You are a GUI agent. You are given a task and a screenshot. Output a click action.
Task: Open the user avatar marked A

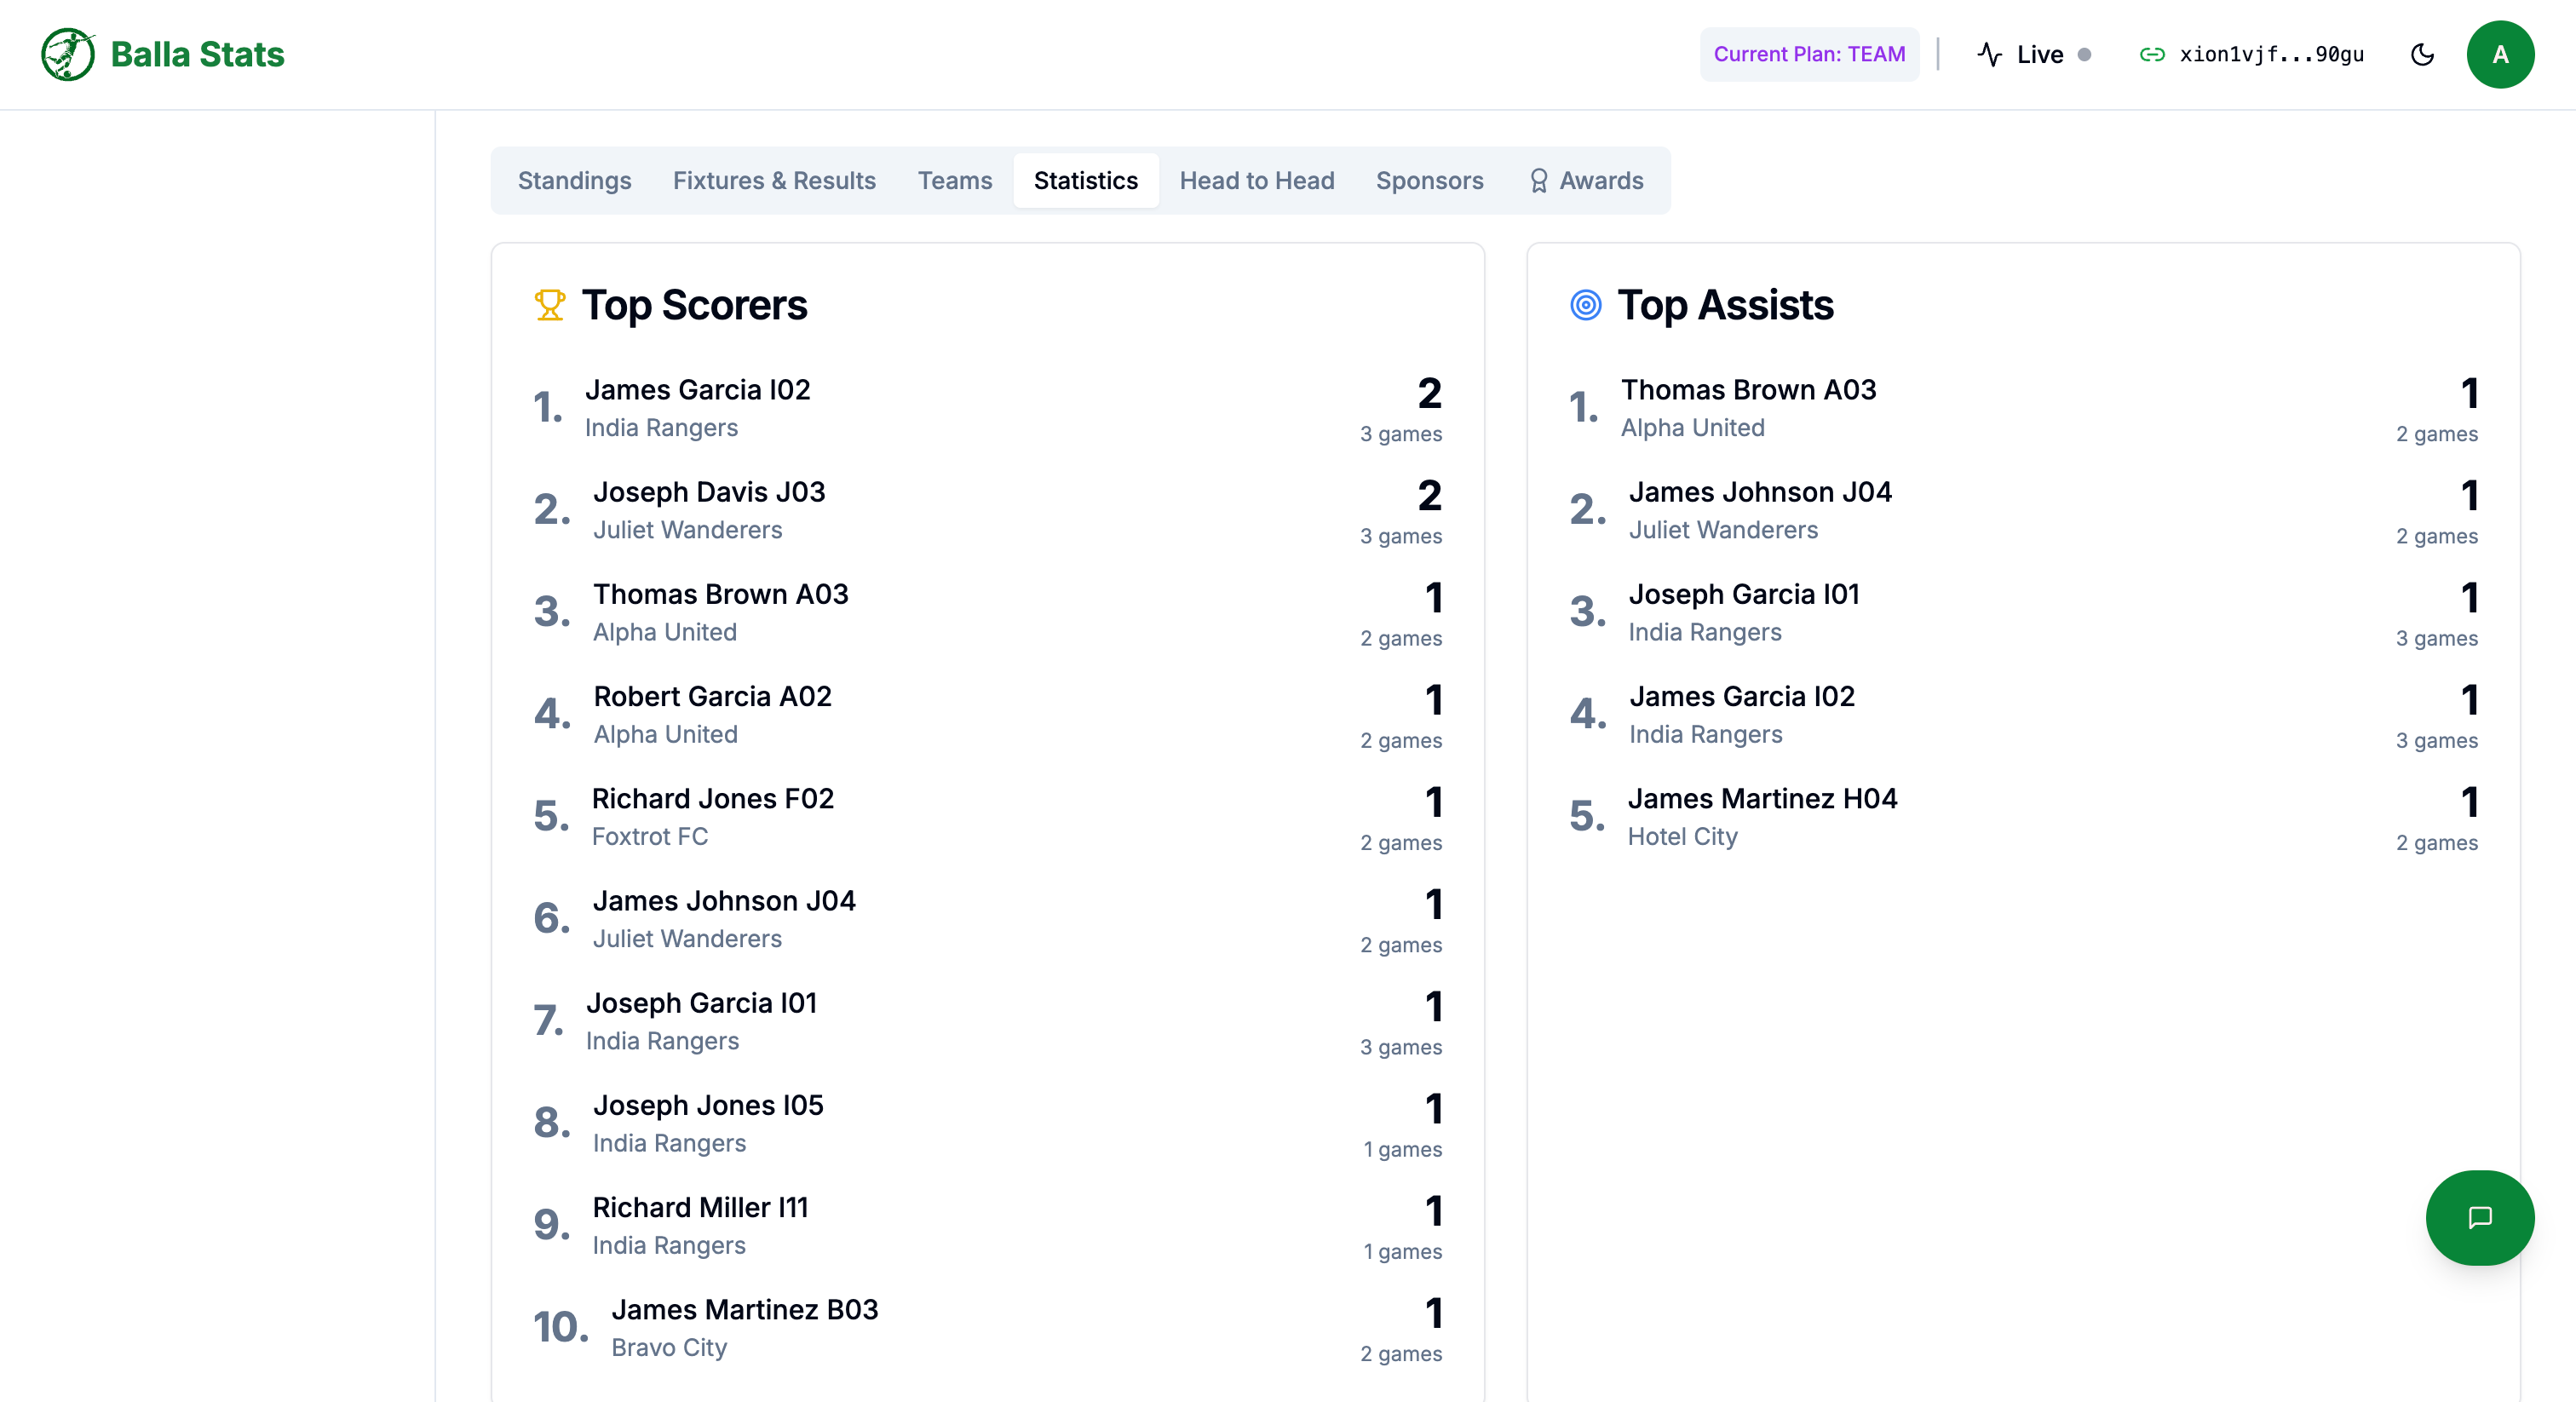(x=2501, y=54)
